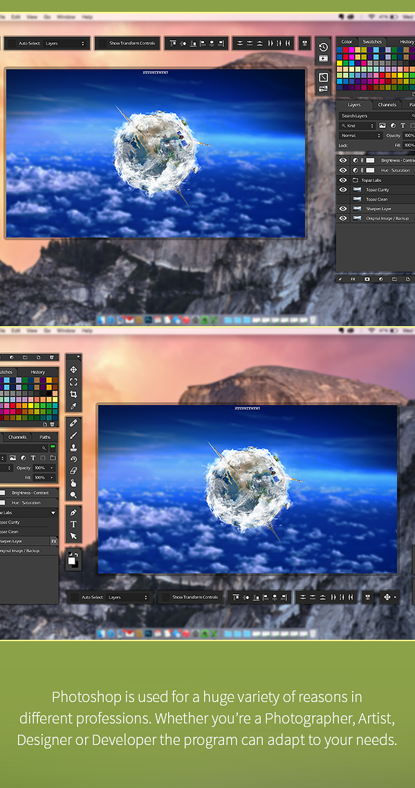The image size is (415, 788).
Task: Hide the Sharpen Layer in upper mockup
Action: [x=343, y=208]
